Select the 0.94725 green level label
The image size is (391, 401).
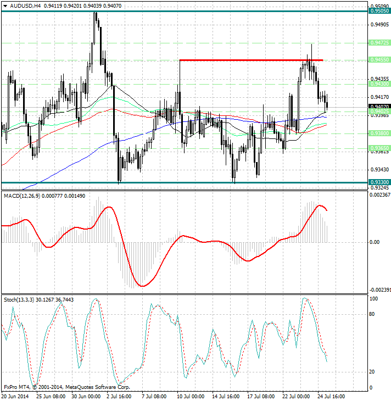[380, 42]
